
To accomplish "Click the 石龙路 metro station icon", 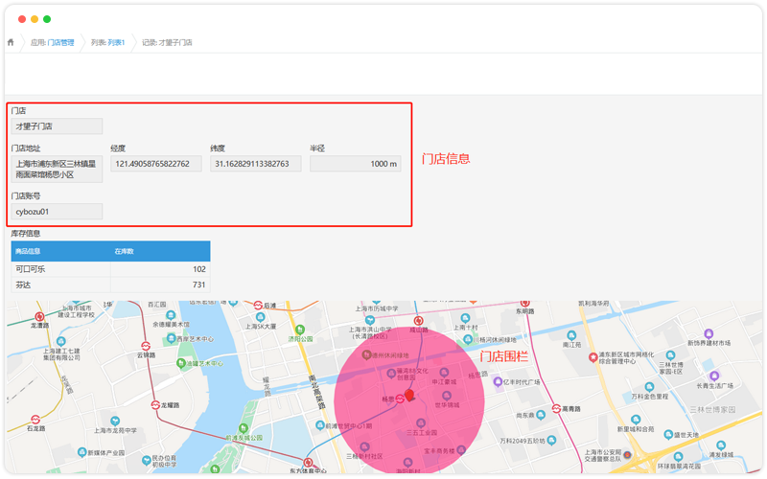I will [35, 419].
